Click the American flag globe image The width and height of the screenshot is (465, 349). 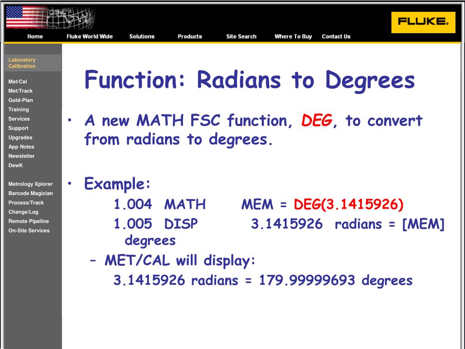pyautogui.click(x=50, y=18)
